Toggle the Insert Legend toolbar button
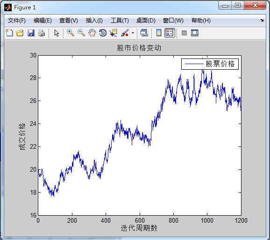The image size is (270, 240). 170,33
